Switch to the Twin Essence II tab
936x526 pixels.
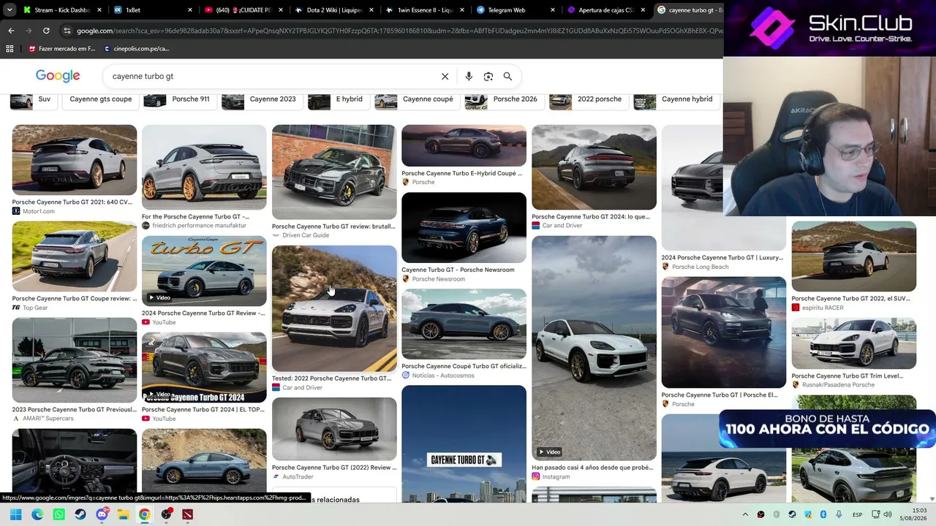424,10
